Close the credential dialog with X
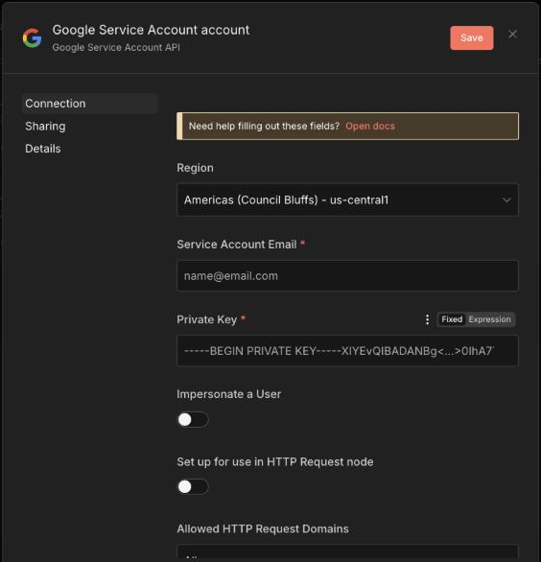This screenshot has width=541, height=562. click(x=512, y=35)
